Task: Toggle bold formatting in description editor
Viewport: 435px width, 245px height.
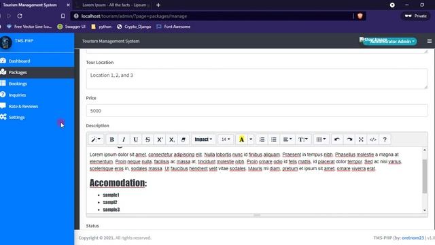Action: [111, 140]
